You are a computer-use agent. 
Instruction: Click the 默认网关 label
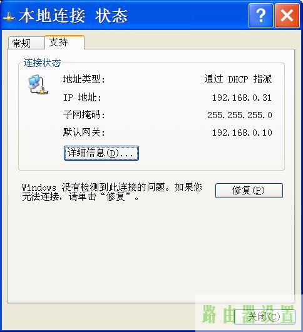84,133
